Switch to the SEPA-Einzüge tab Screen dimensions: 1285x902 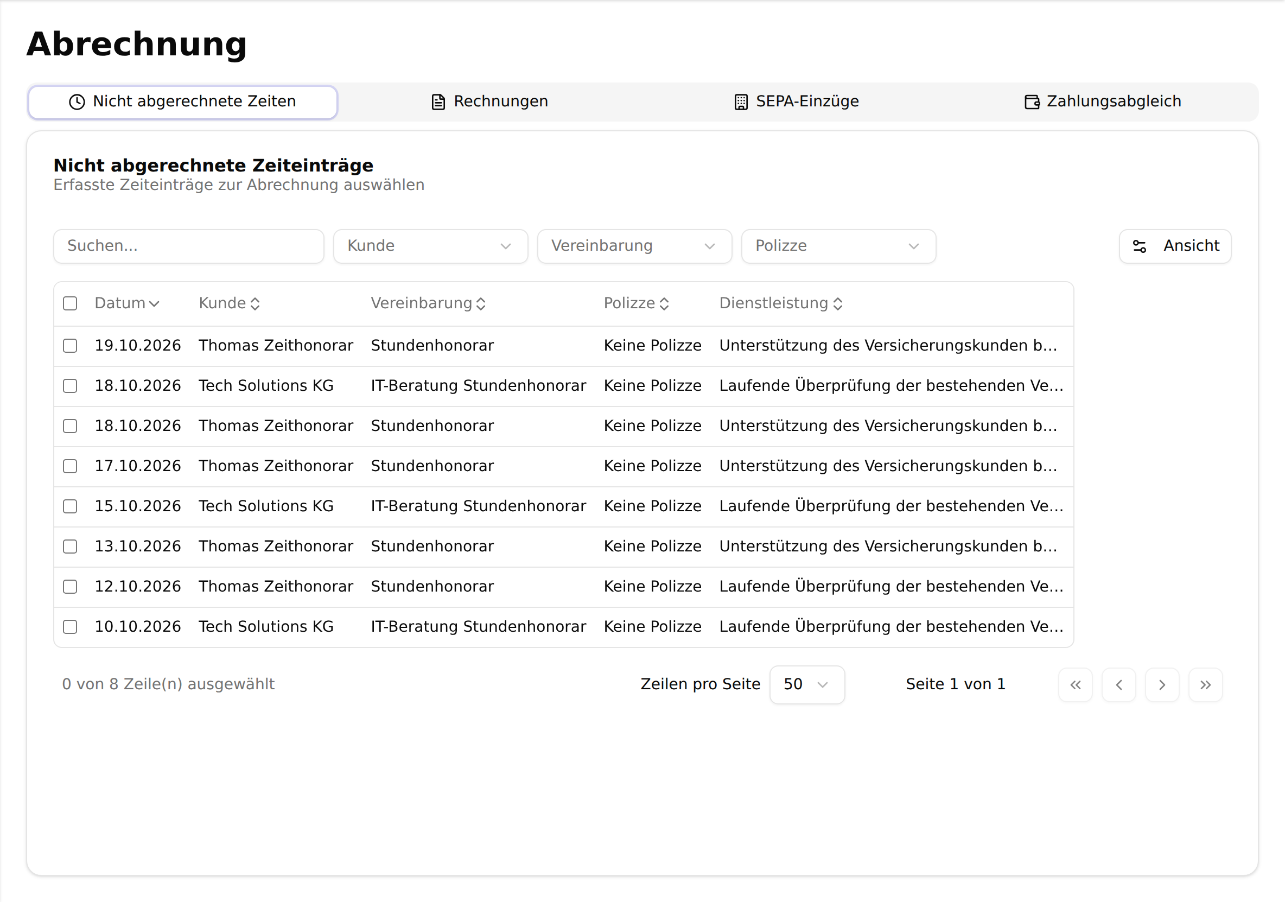[x=797, y=102]
